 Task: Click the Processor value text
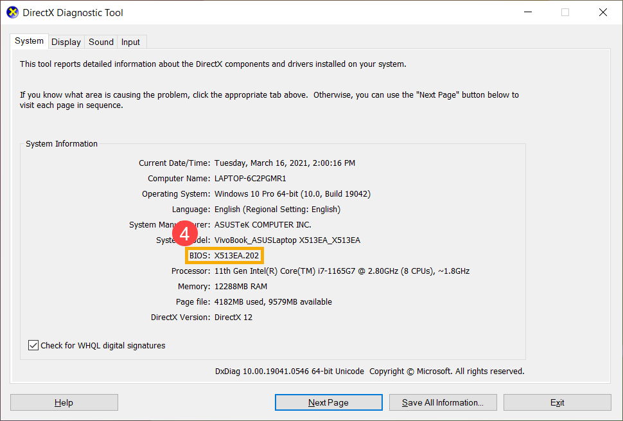tap(342, 271)
